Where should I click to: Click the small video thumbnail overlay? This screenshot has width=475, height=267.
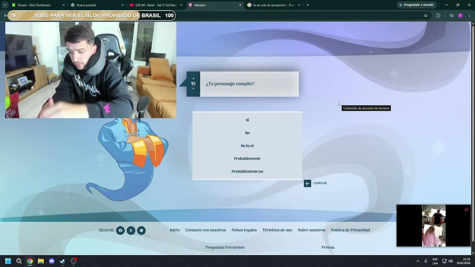tap(433, 225)
